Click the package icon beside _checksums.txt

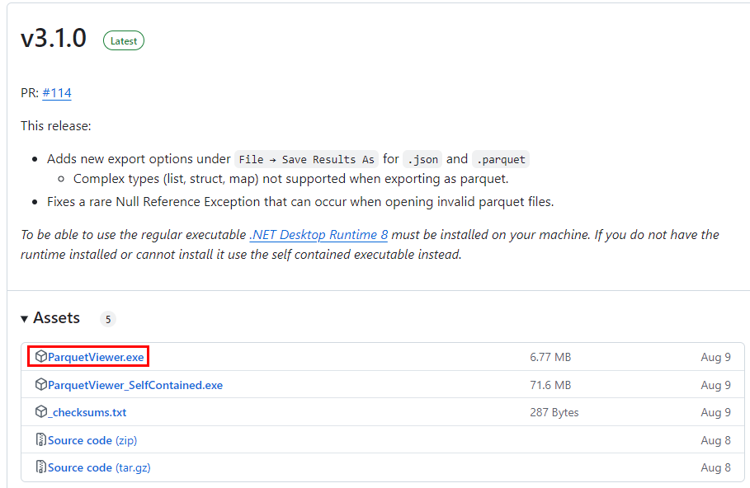[41, 412]
